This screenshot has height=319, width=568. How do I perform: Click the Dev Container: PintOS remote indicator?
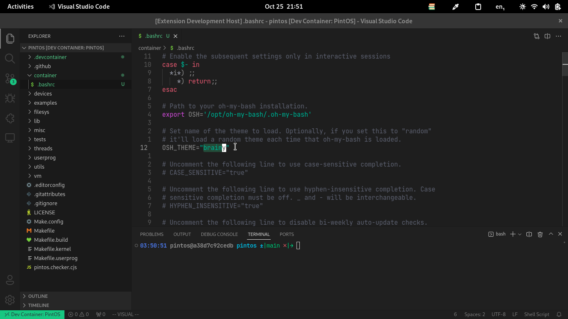[32, 314]
